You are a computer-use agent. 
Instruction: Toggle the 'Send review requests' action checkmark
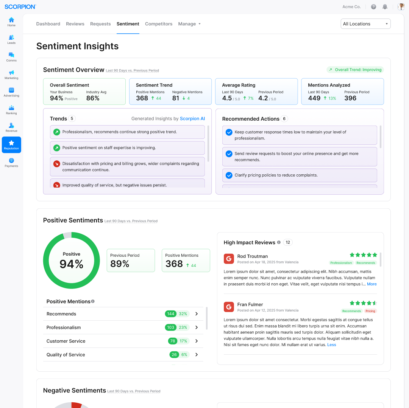click(229, 154)
